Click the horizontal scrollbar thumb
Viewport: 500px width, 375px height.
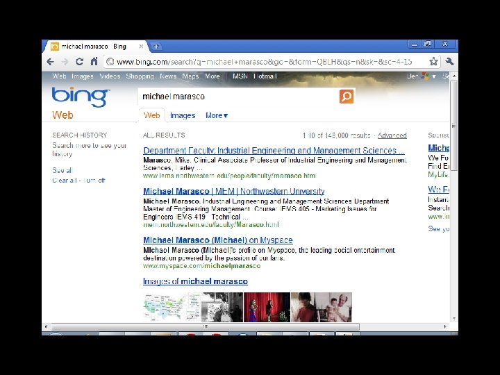[x=206, y=326]
